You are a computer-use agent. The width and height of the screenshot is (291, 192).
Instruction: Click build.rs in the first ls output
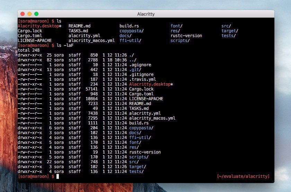click(x=129, y=26)
